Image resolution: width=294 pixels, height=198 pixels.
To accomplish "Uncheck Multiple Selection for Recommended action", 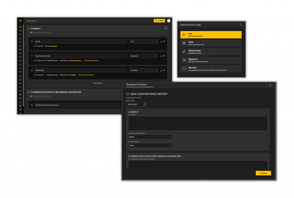I will tap(45, 60).
